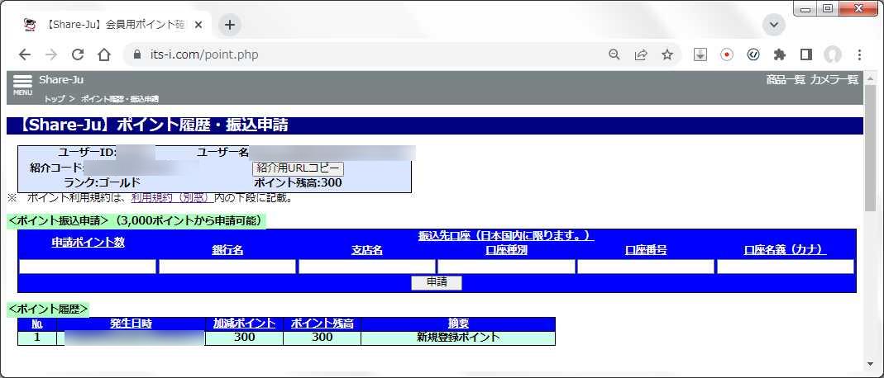Viewport: 884px width, 378px height.
Task: Open the browser home icon
Action: (x=104, y=54)
